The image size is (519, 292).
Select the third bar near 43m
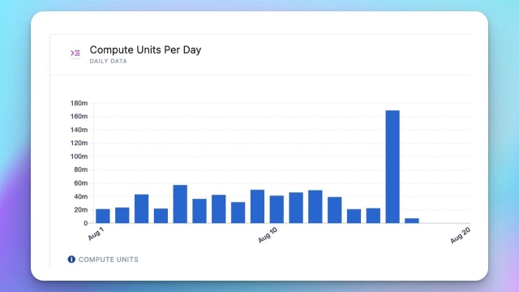point(141,208)
